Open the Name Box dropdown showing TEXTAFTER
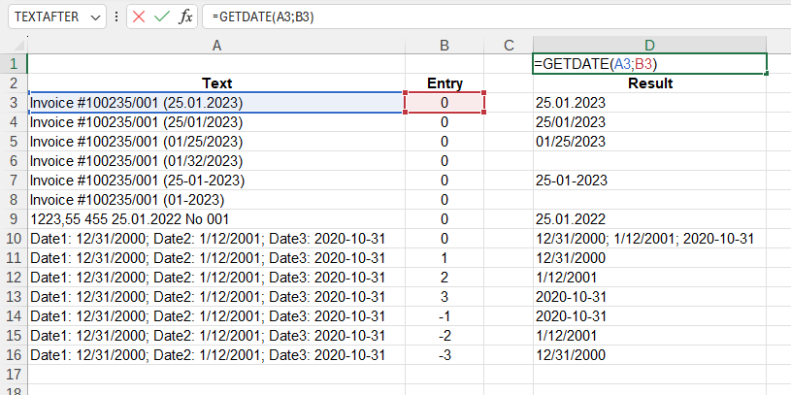Viewport: 791px width, 395px height. click(95, 17)
